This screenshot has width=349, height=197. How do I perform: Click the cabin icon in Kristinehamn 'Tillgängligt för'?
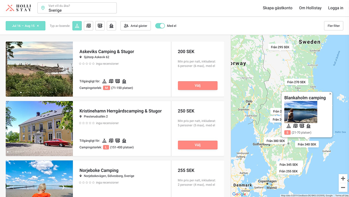click(x=124, y=141)
